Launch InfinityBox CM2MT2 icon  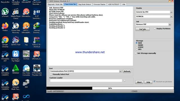click(5, 70)
